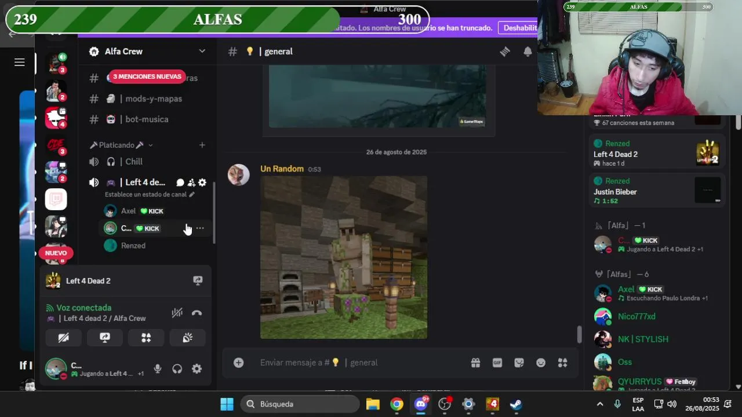Viewport: 742px width, 417px height.
Task: Open Discord user settings gear
Action: [x=197, y=369]
